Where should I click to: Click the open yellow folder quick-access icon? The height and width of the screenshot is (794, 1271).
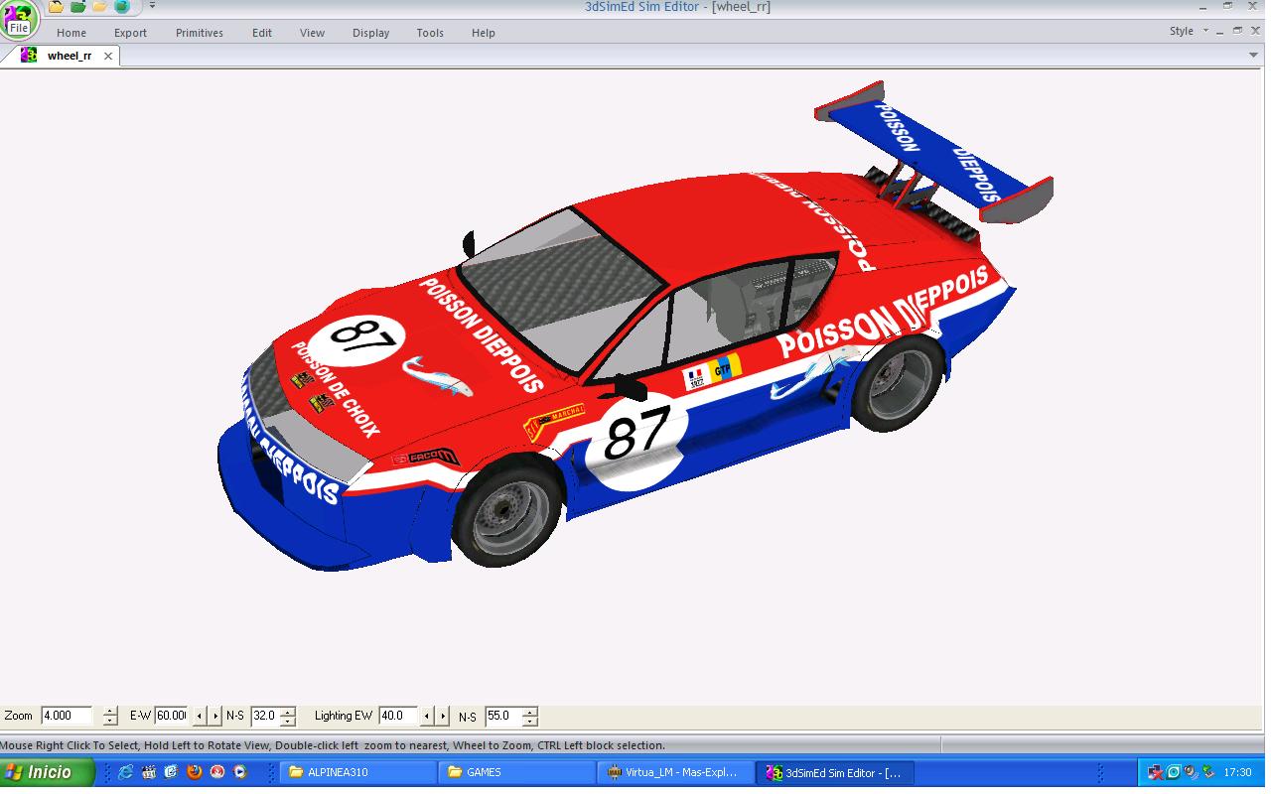100,7
